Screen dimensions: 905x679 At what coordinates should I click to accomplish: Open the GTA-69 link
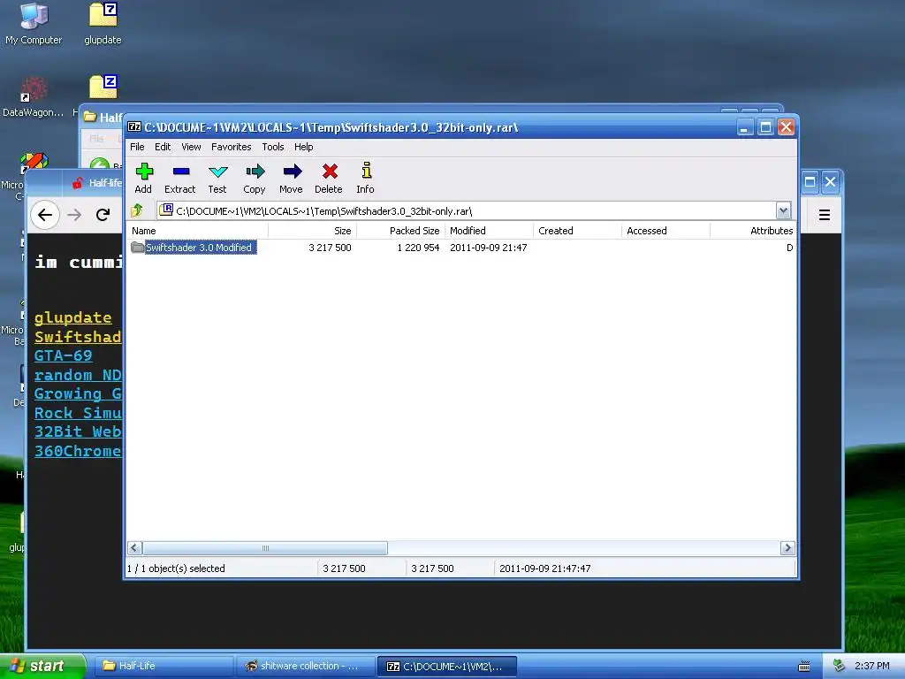(63, 355)
